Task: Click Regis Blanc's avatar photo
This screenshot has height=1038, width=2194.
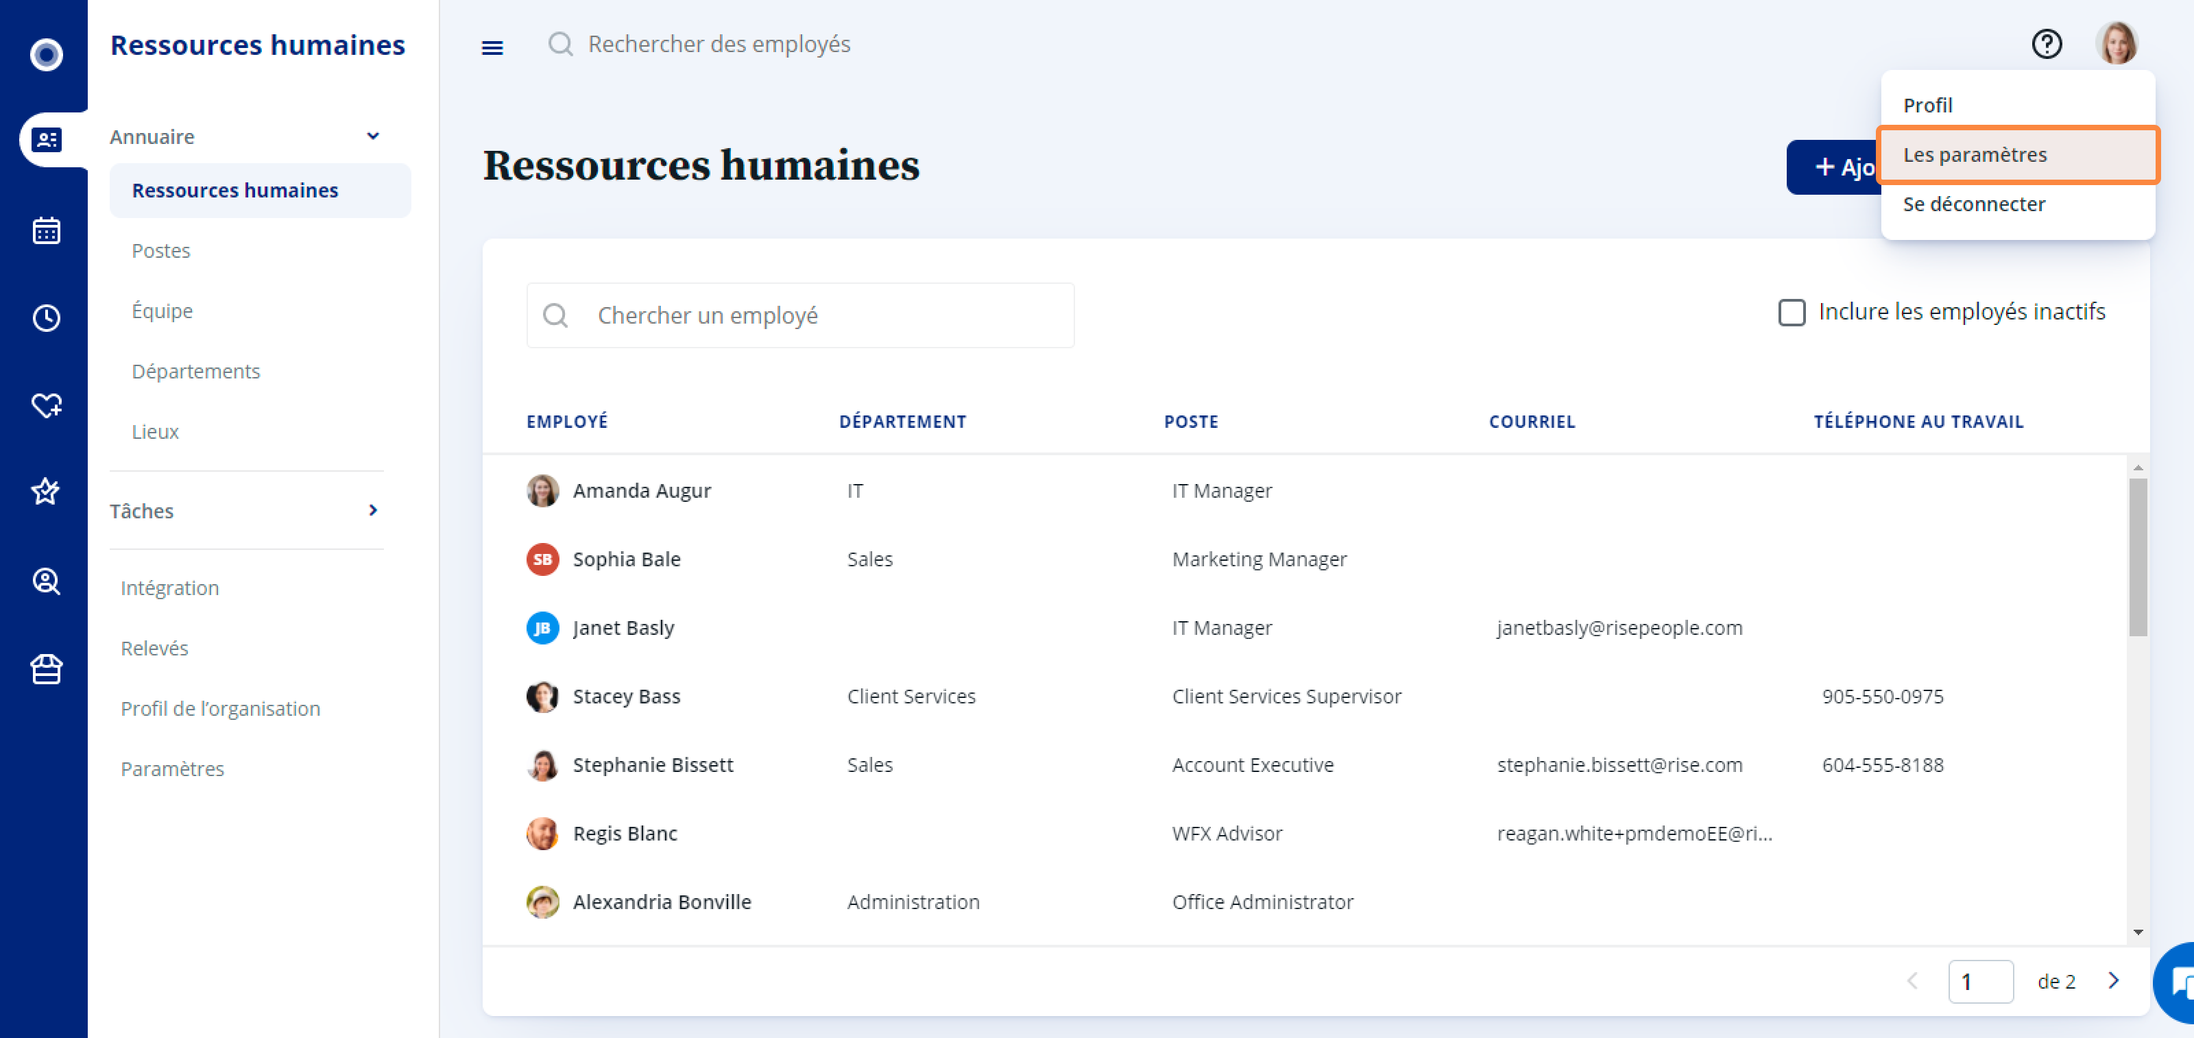Action: (x=542, y=834)
